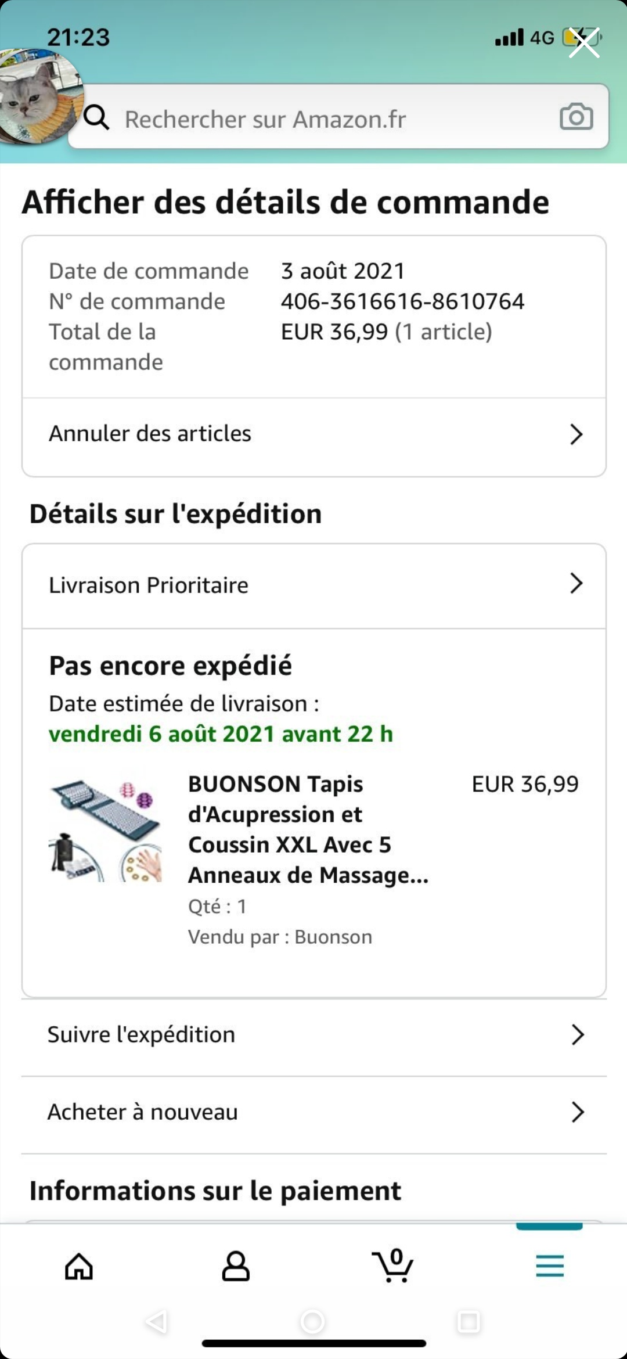Open camera search icon

(576, 117)
